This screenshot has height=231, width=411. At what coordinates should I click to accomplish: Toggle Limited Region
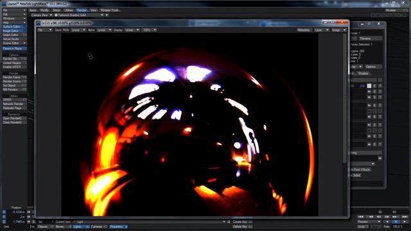click(x=14, y=63)
